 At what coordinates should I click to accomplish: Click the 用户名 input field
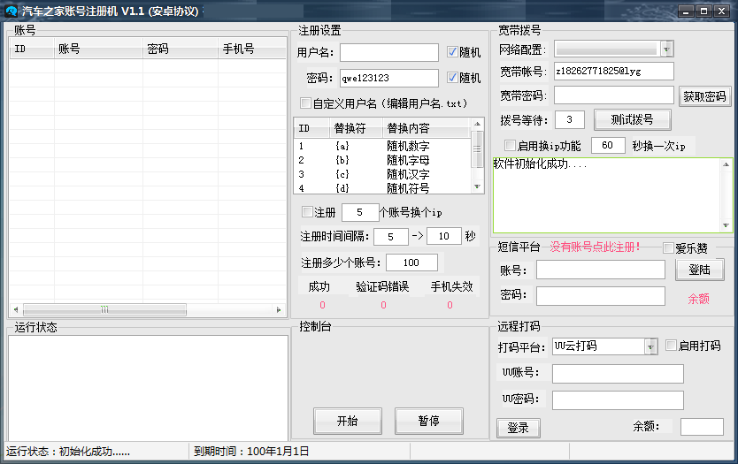[x=389, y=52]
